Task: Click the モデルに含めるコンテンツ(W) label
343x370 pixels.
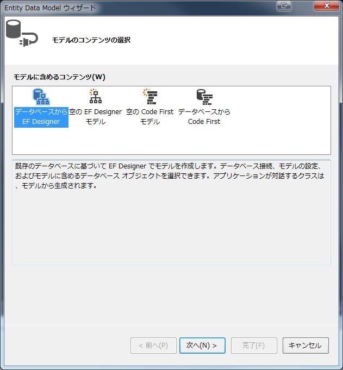Action: click(59, 77)
